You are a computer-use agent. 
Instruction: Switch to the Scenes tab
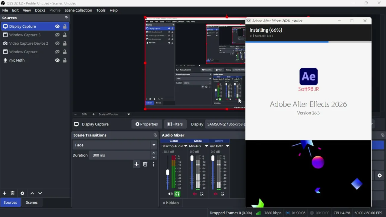click(x=32, y=203)
